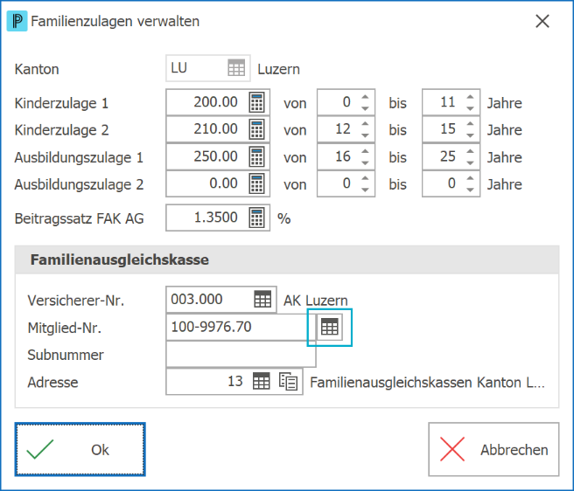Increase Ausbildungszulage 2 'bis' age
This screenshot has width=574, height=491.
(x=470, y=179)
